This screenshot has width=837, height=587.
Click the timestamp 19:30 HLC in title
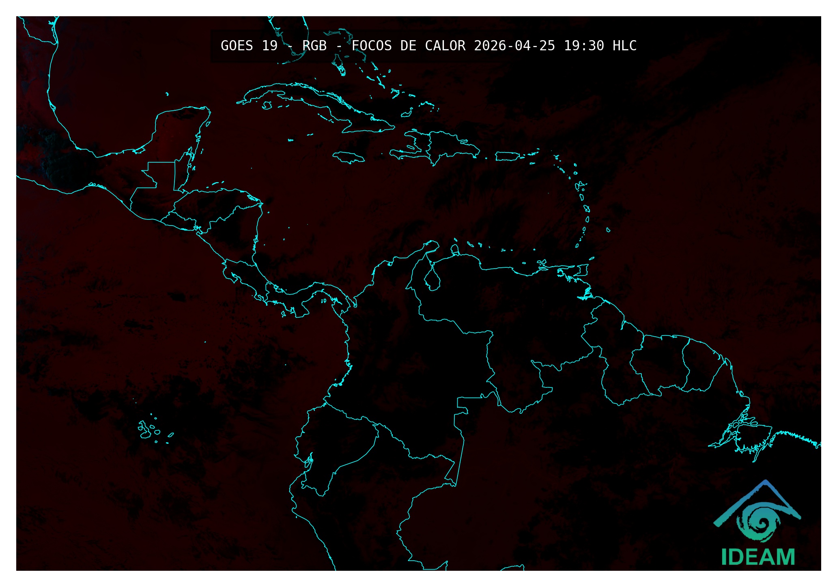[x=600, y=46]
